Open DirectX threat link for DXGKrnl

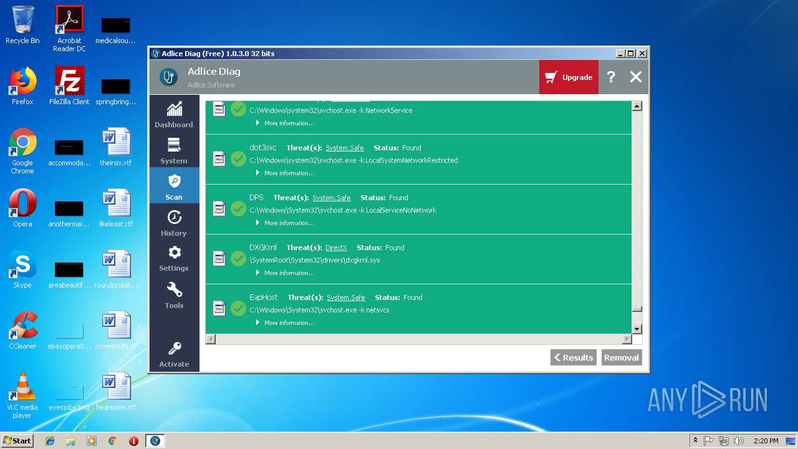point(336,248)
